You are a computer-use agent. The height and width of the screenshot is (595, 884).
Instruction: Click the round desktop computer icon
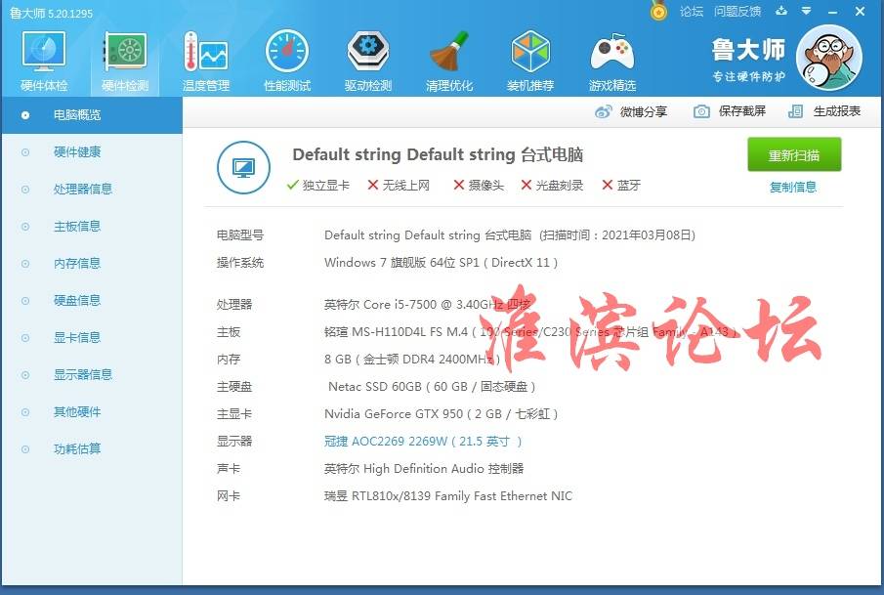click(243, 167)
